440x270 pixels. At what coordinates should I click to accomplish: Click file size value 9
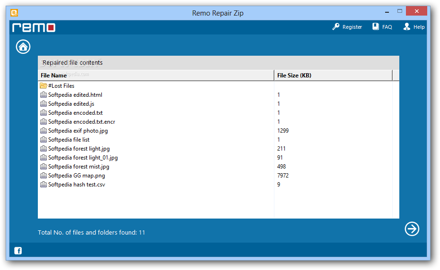(279, 185)
